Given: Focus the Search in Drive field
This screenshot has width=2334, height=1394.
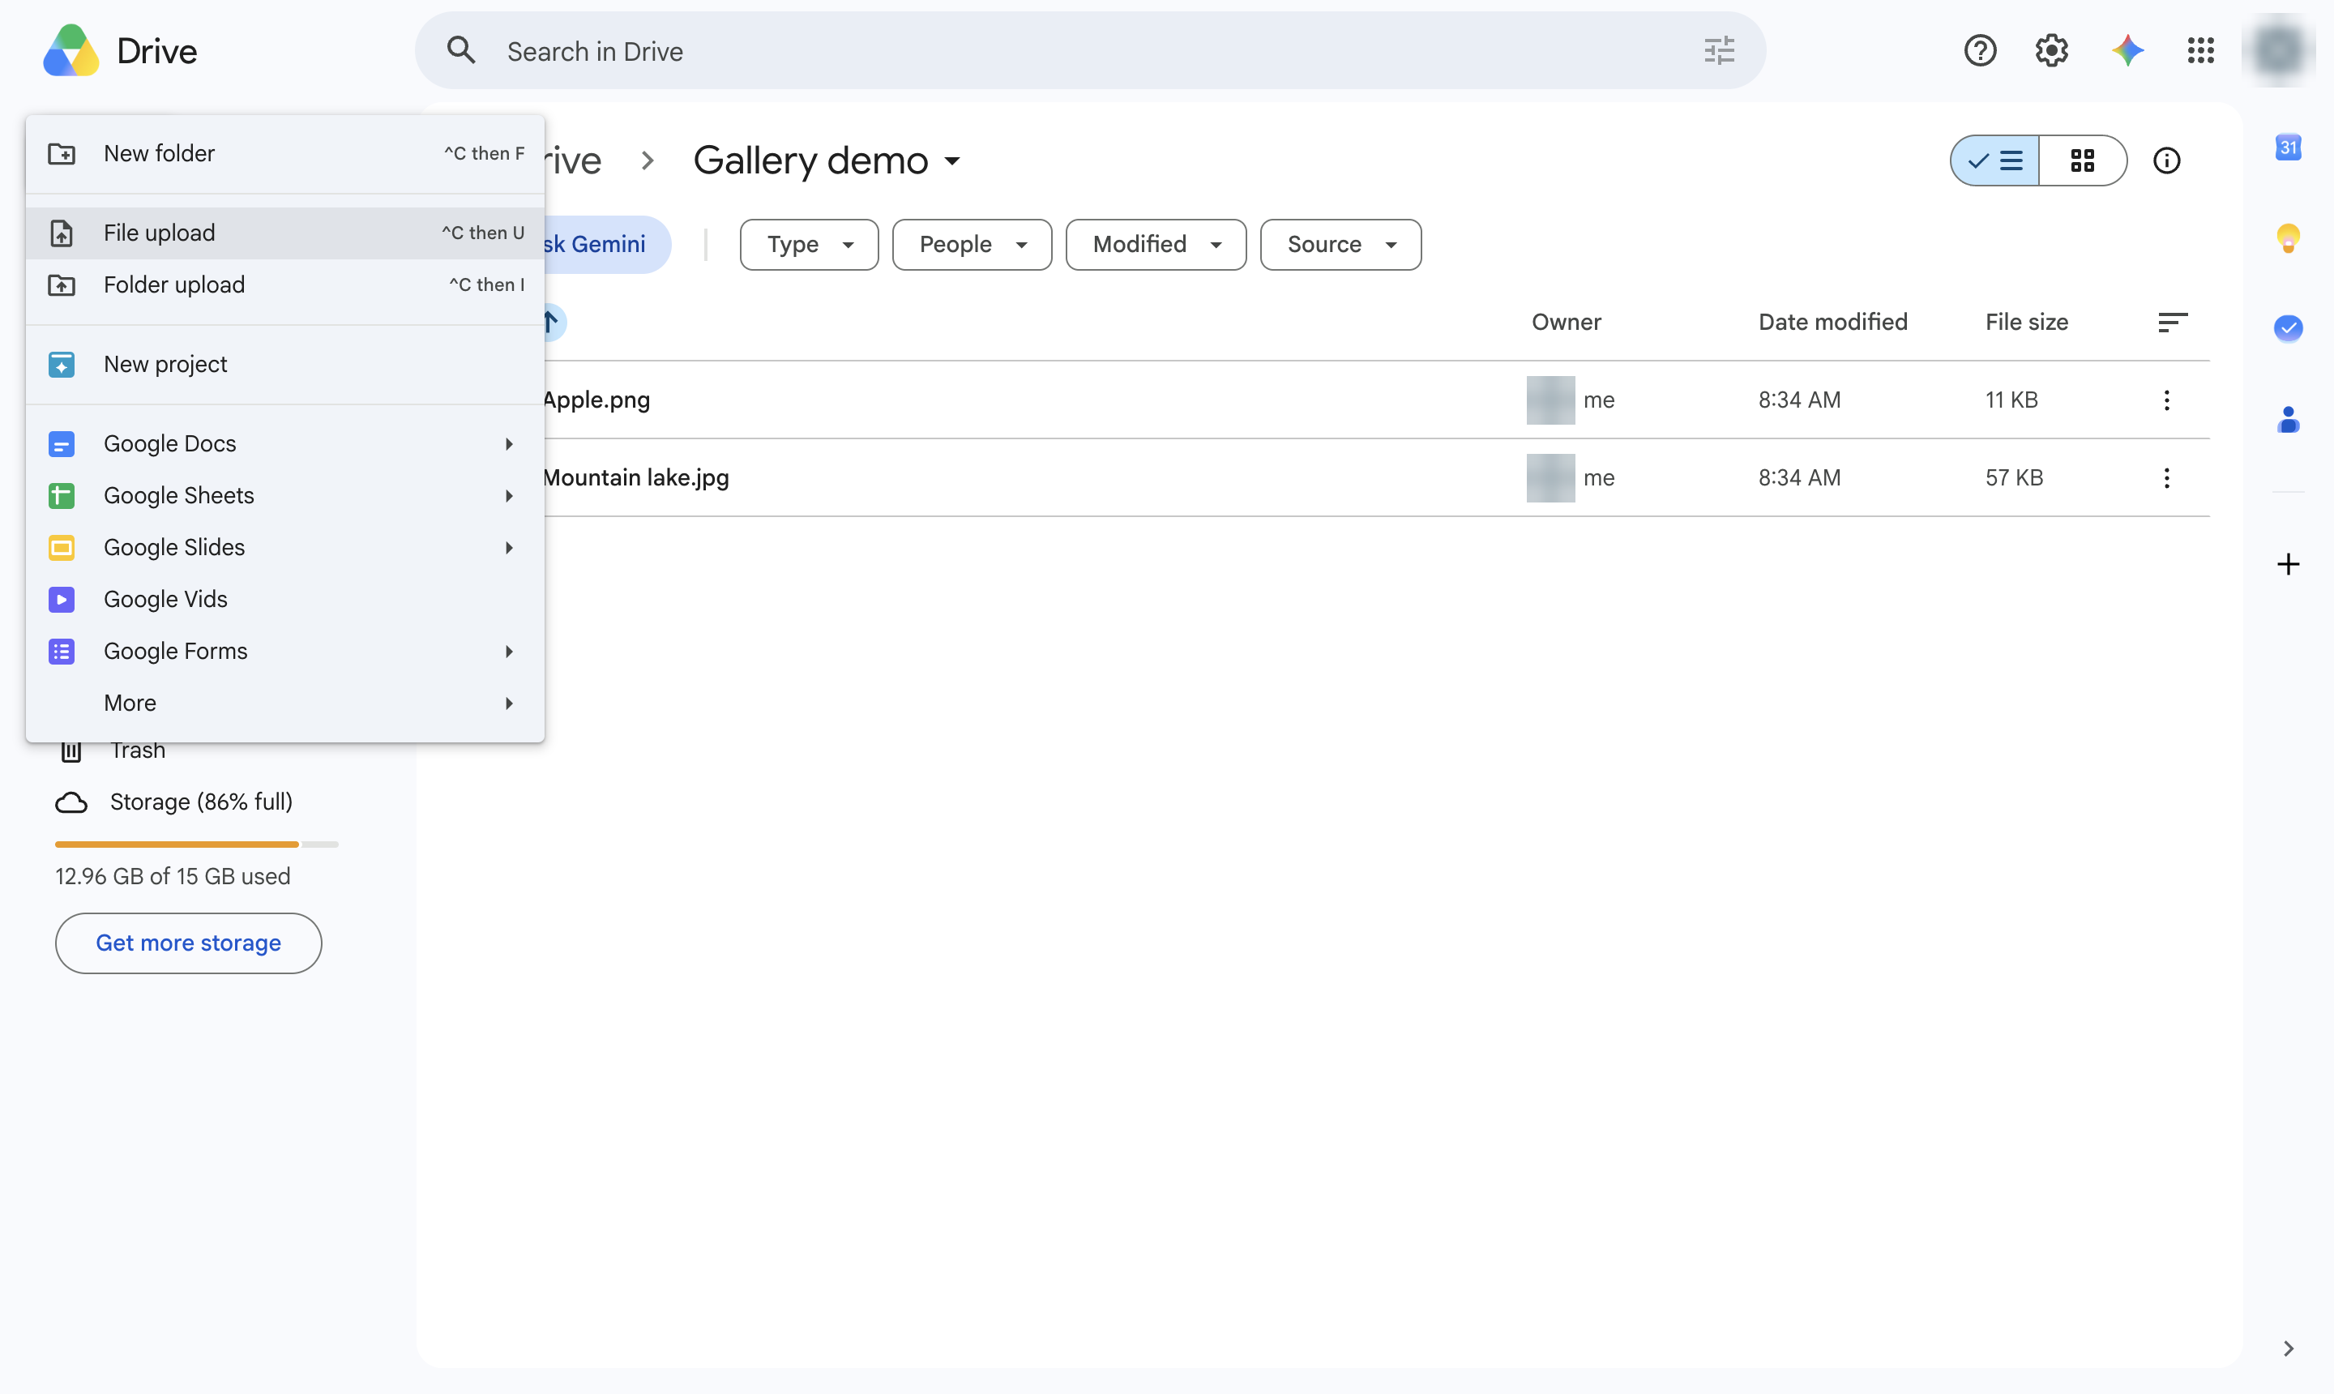Looking at the screenshot, I should [1089, 51].
